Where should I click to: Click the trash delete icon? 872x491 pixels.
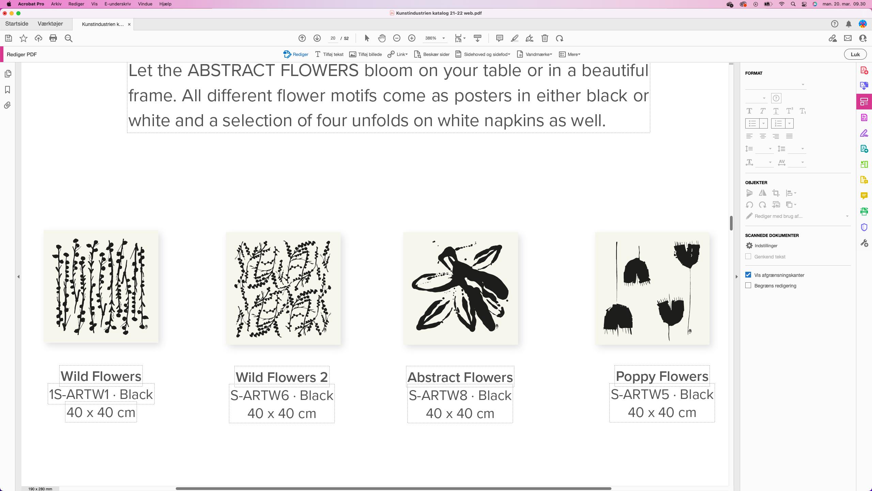(545, 38)
